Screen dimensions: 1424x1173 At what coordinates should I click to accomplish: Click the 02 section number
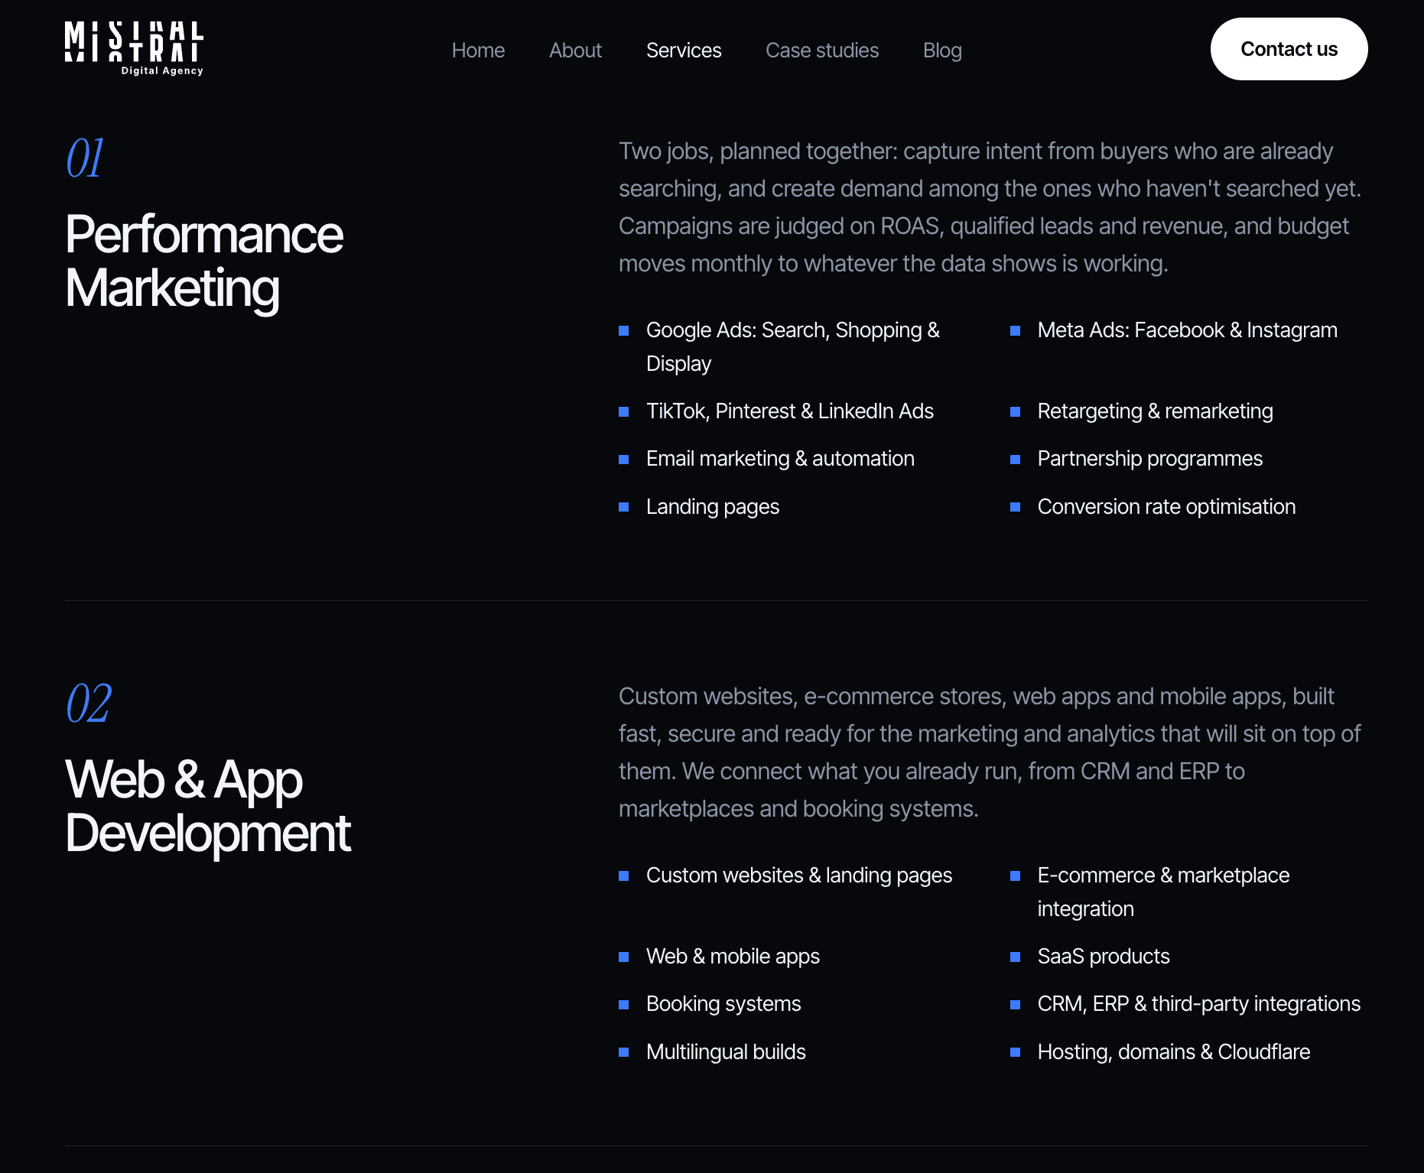pyautogui.click(x=89, y=703)
